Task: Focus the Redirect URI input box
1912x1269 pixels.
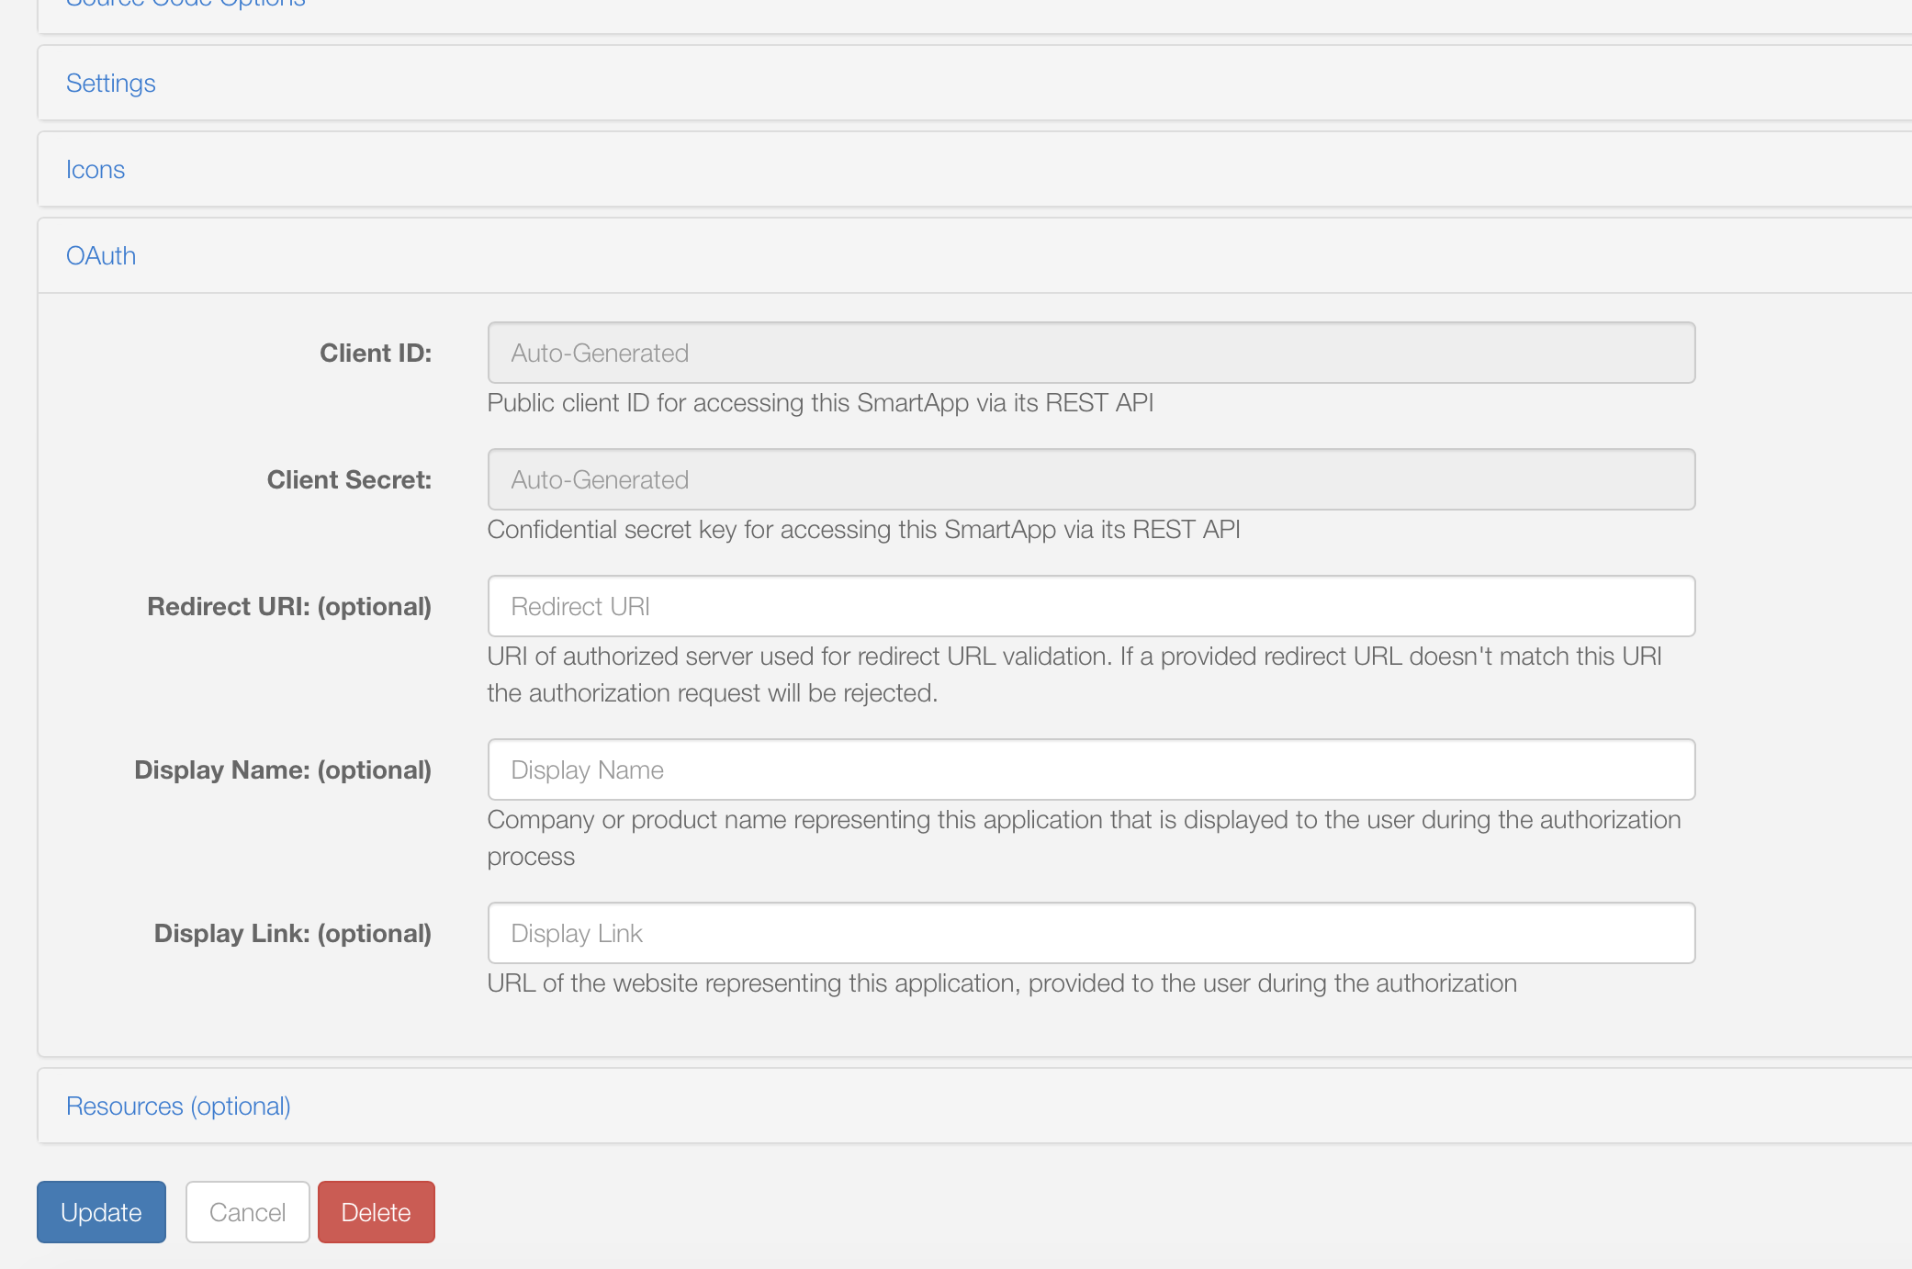Action: [x=1090, y=607]
